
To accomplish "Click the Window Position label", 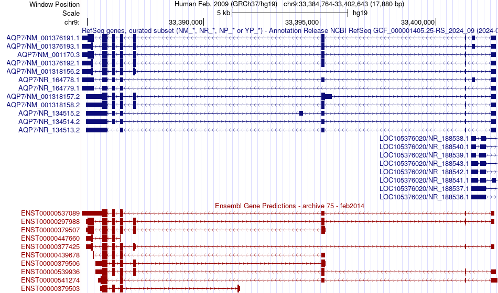I will [55, 4].
